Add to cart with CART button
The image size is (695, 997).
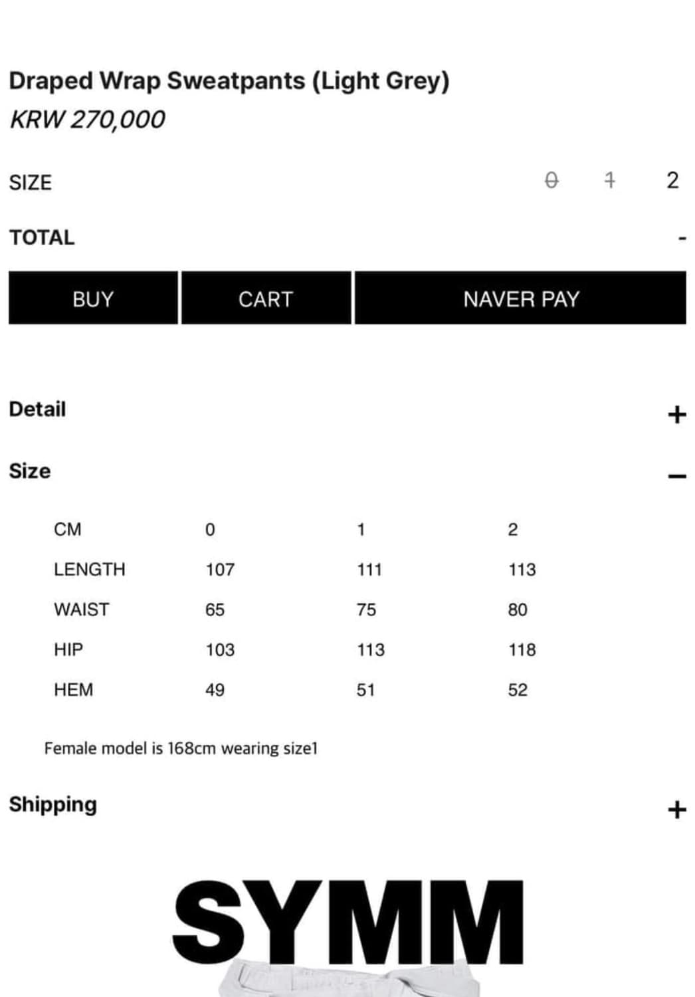pyautogui.click(x=266, y=298)
